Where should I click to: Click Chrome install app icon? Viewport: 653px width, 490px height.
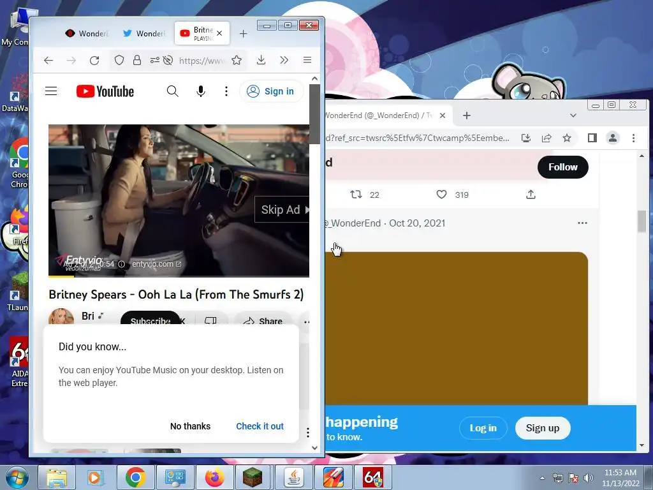[x=526, y=138]
